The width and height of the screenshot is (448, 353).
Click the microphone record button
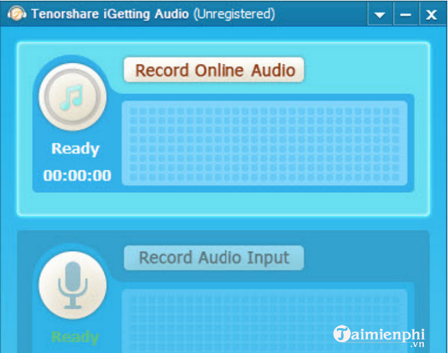coord(72,285)
